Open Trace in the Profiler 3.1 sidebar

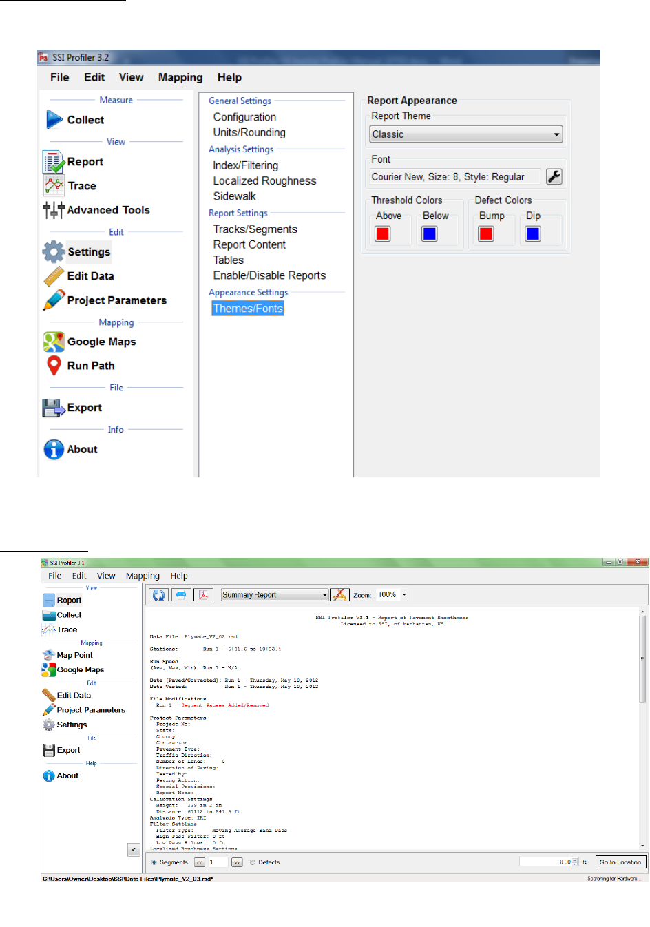(x=60, y=629)
